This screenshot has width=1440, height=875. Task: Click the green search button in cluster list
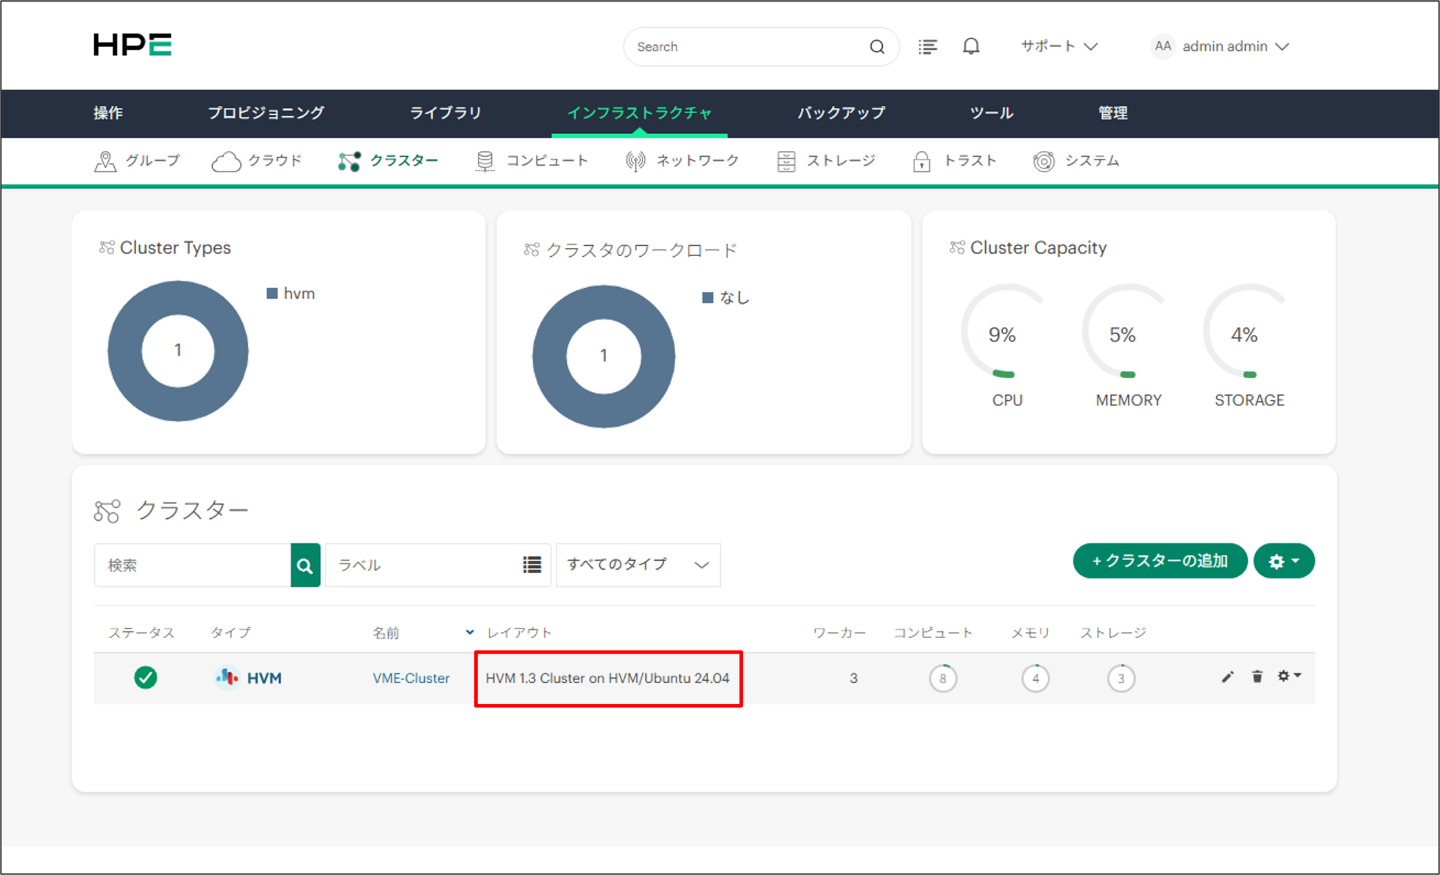[305, 565]
